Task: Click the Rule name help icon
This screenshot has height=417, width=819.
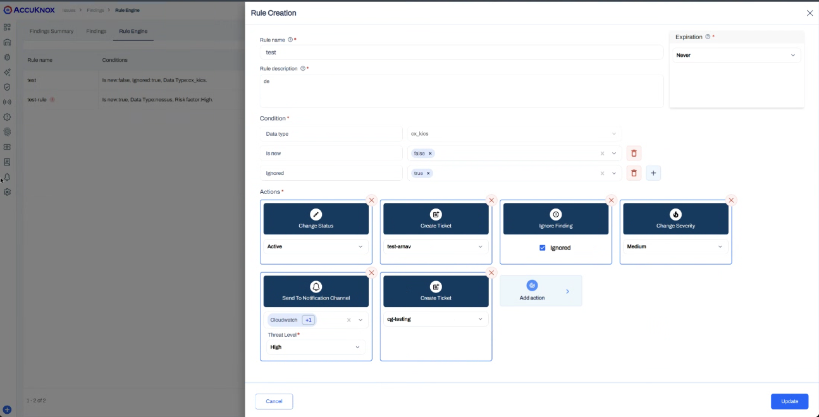Action: tap(290, 40)
